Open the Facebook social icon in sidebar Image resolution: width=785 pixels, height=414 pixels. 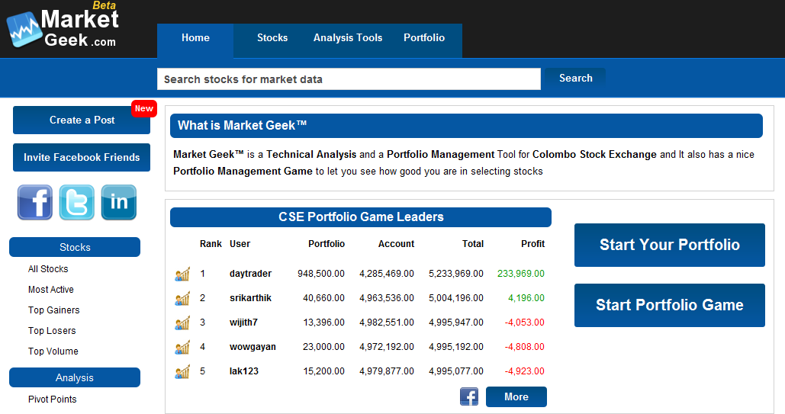pos(35,202)
